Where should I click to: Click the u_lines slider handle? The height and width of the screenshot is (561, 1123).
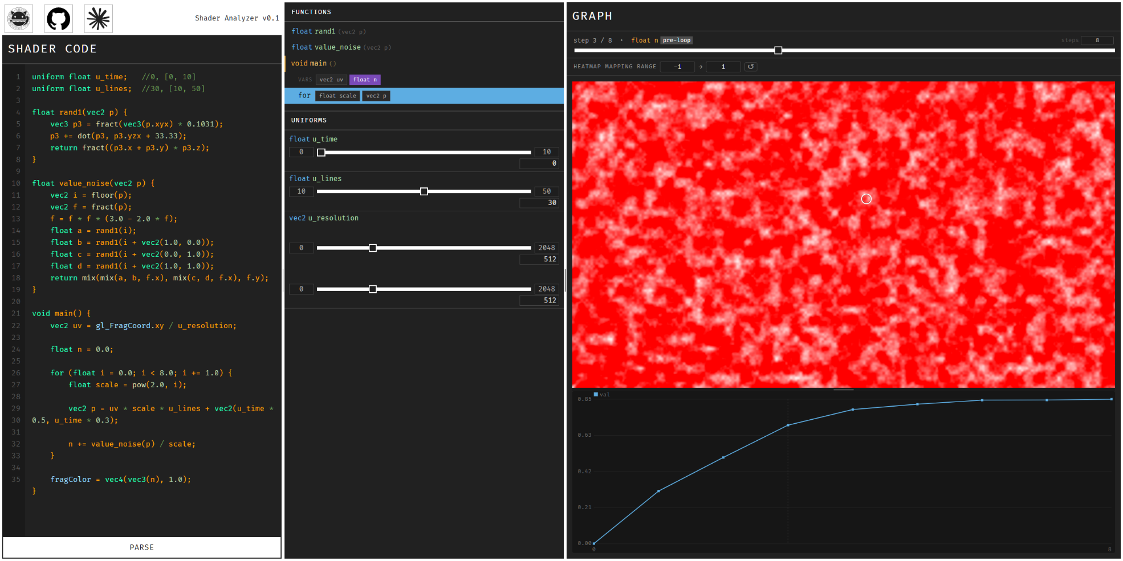click(424, 192)
